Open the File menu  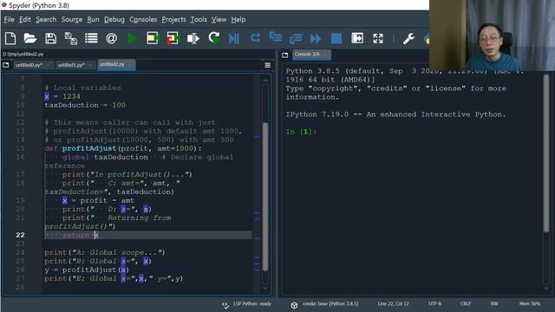pyautogui.click(x=9, y=19)
